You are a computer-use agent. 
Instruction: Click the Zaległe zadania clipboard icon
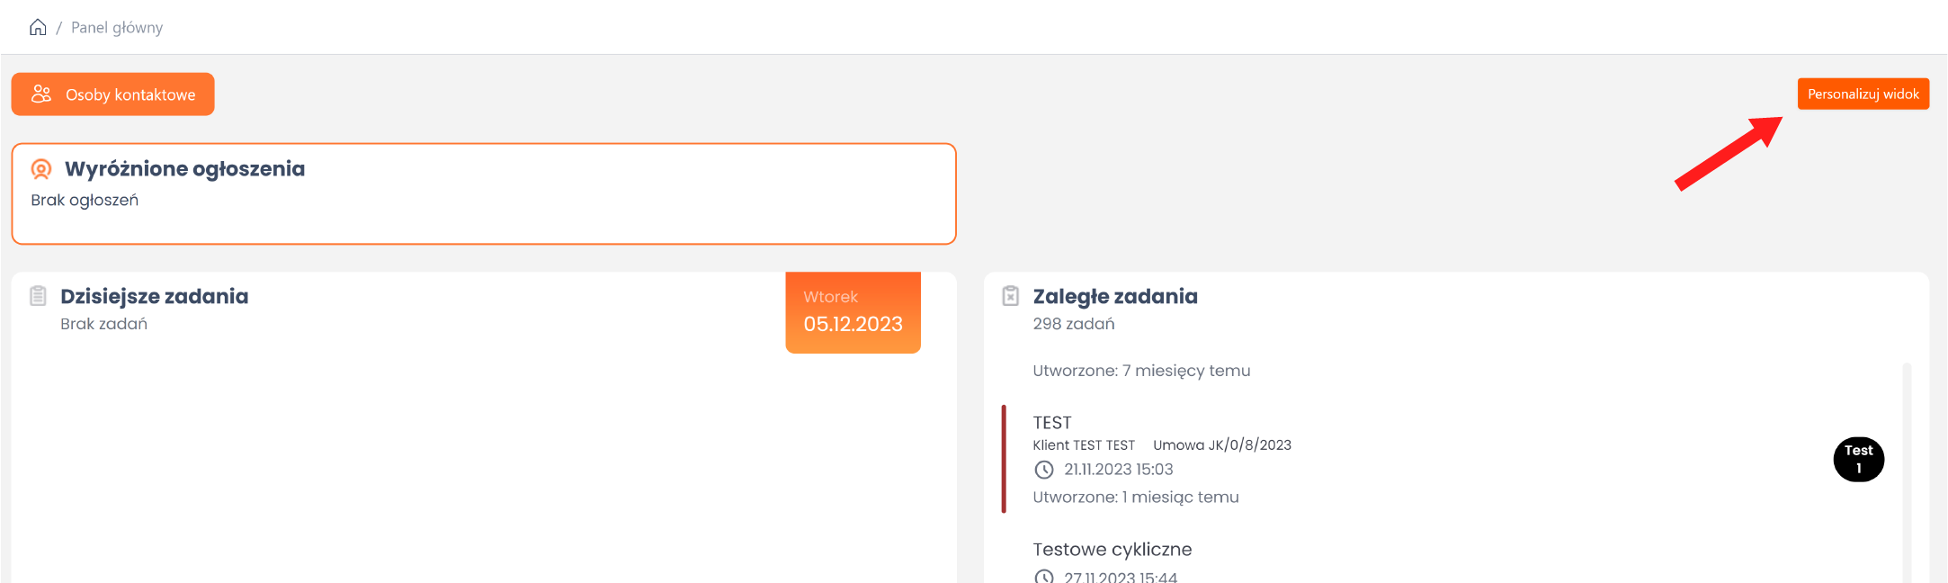coord(1011,296)
